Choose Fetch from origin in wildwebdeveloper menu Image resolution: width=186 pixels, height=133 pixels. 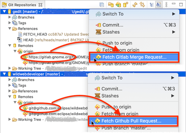point(133,114)
